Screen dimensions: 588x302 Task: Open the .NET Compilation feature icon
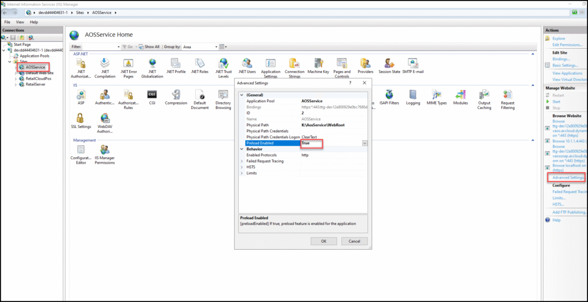point(105,68)
